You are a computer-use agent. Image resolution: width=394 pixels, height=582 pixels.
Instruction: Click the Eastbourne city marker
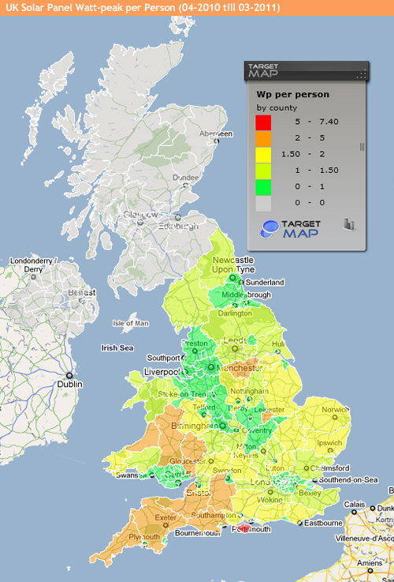point(299,523)
